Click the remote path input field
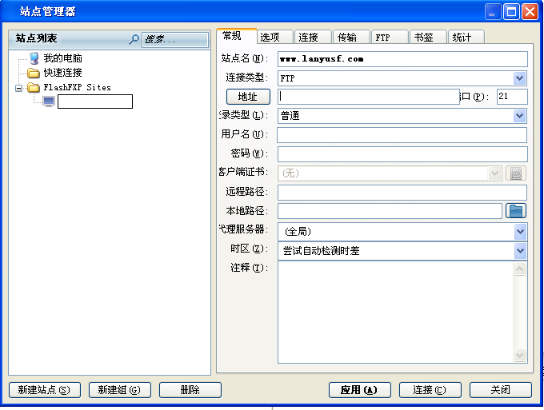Screen dimensions: 544x410 point(402,193)
